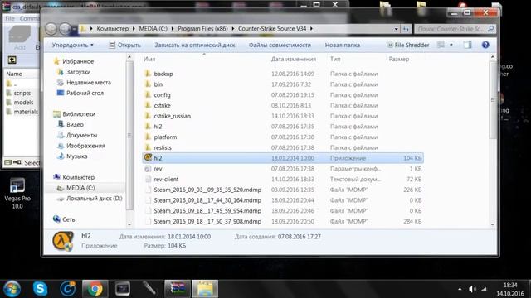Click the address bar refresh icon
The image size is (531, 298).
click(x=406, y=29)
